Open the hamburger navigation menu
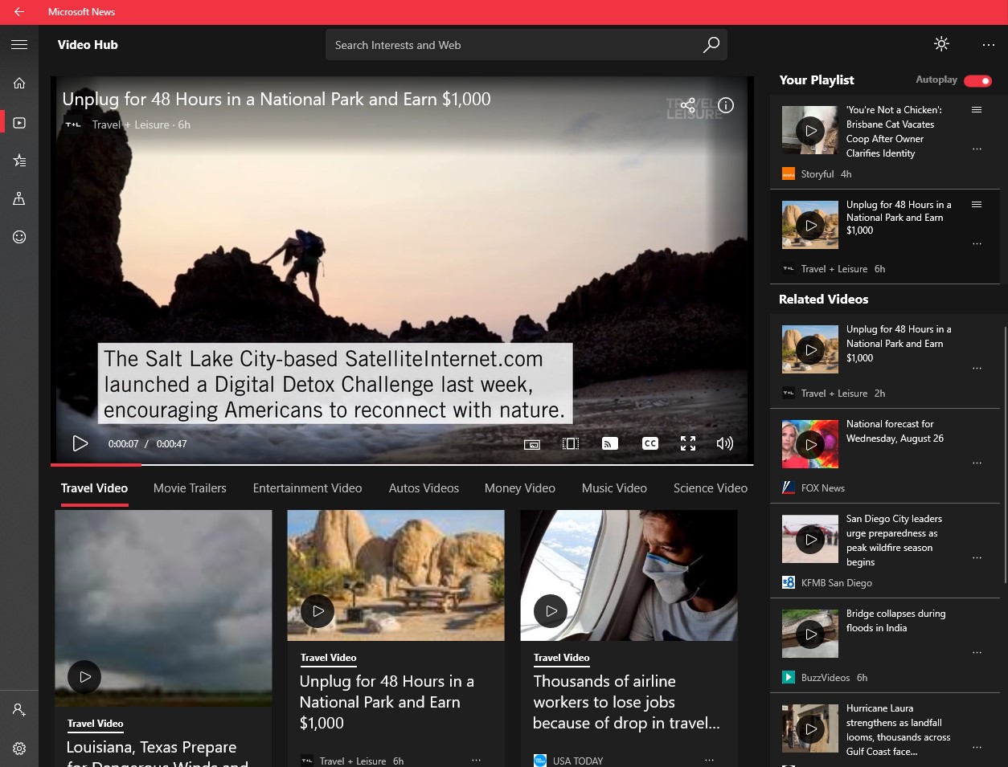Viewport: 1008px width, 767px height. coord(19,45)
